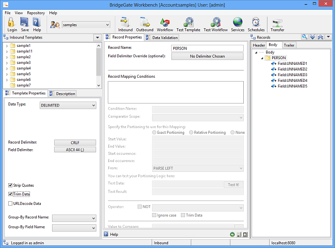Click the No Delimiter Chosen button
Image resolution: width=335 pixels, height=248 pixels.
pyautogui.click(x=207, y=56)
